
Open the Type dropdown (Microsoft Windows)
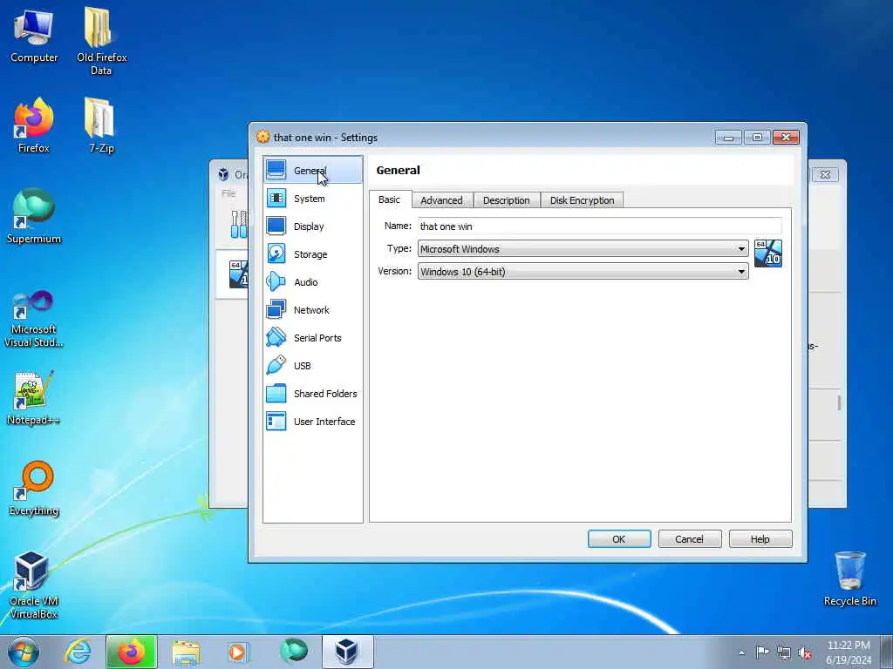point(583,248)
